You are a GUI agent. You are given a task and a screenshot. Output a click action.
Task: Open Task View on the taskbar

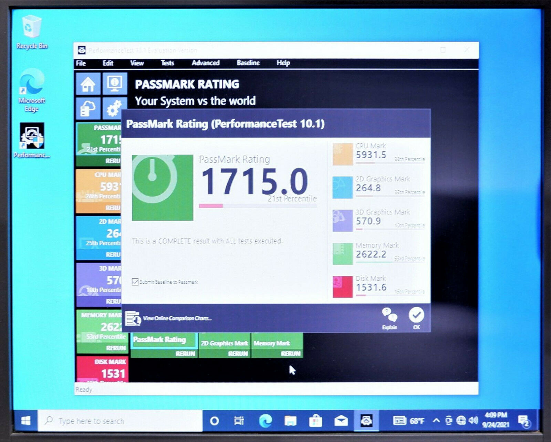(239, 421)
